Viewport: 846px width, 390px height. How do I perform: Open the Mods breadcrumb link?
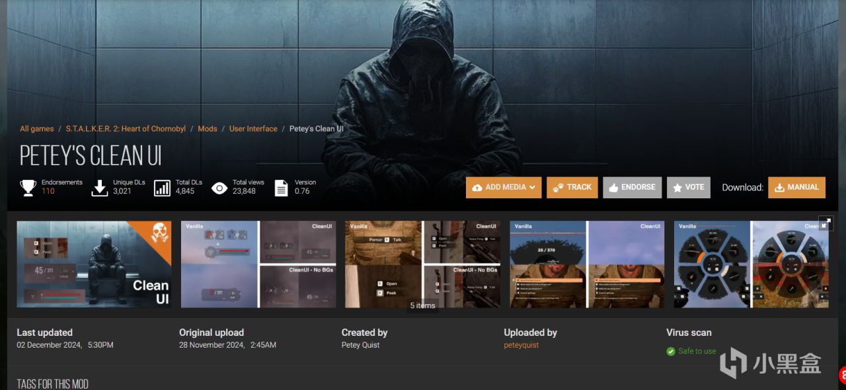tap(208, 129)
